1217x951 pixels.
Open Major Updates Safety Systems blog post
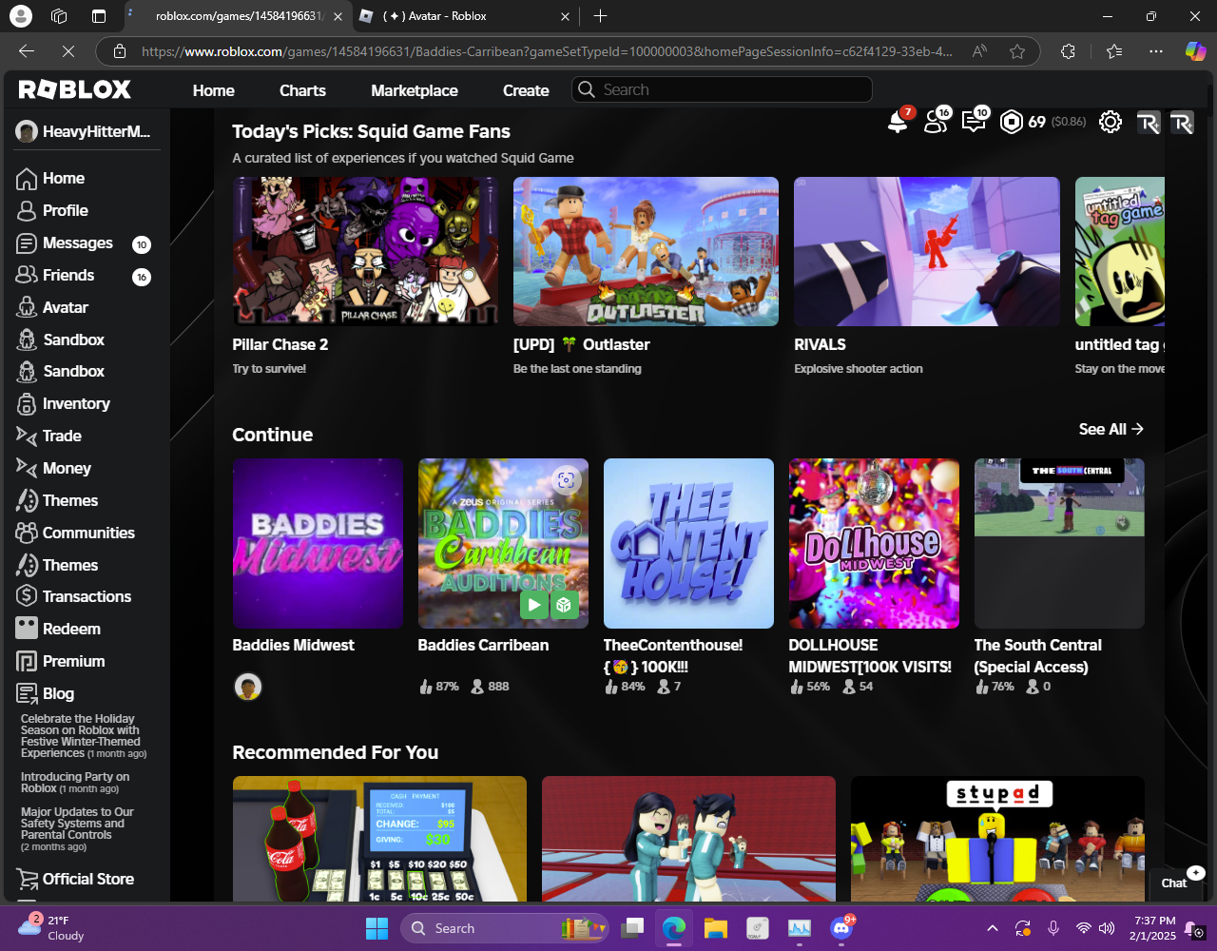pos(77,829)
